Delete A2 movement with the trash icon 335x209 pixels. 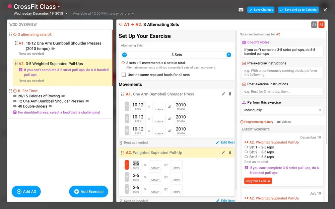click(230, 152)
